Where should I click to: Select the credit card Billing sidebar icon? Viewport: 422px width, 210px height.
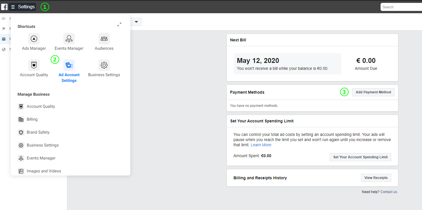4,39
